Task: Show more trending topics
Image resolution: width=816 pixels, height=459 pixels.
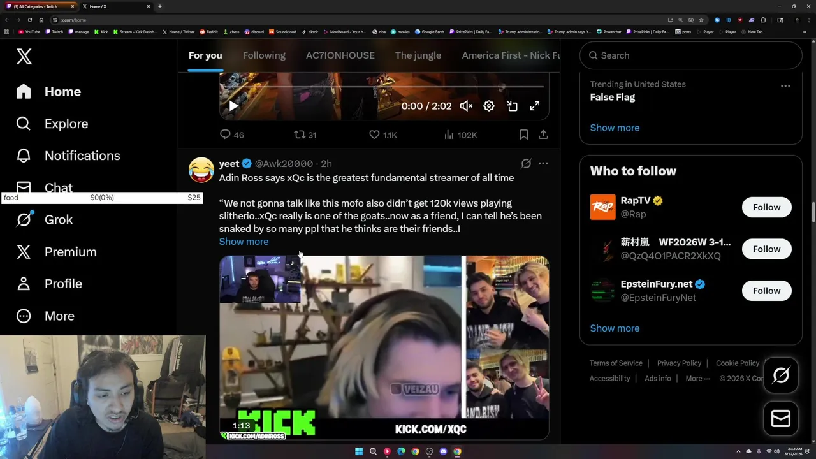Action: pyautogui.click(x=615, y=127)
